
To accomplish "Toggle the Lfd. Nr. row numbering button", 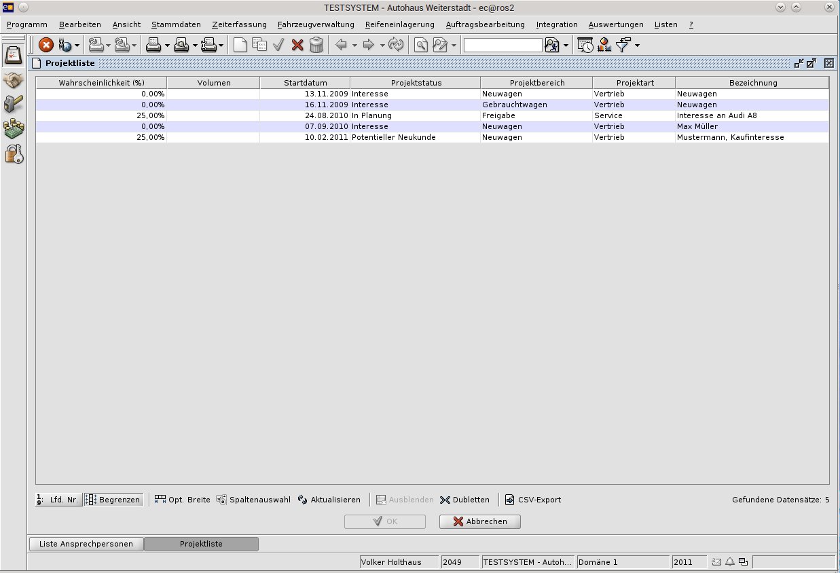I will point(58,500).
